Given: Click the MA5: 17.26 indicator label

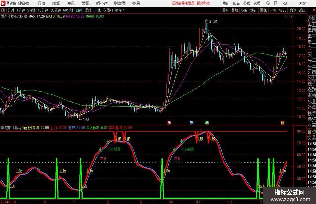Looking at the screenshot, I should [x=37, y=16].
